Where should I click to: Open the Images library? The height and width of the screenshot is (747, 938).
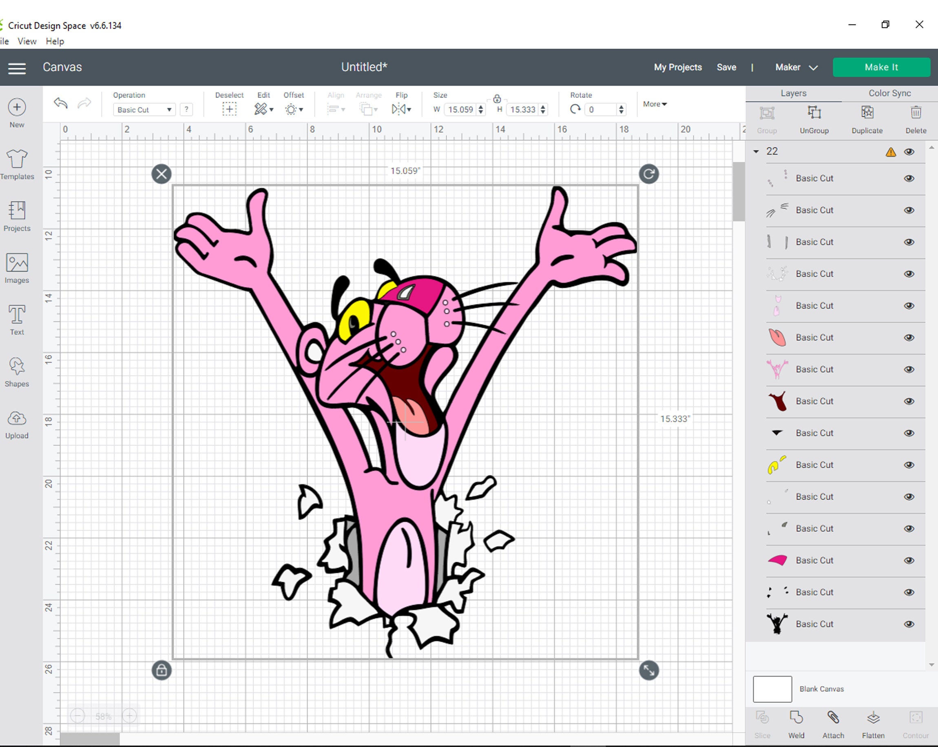pos(17,268)
